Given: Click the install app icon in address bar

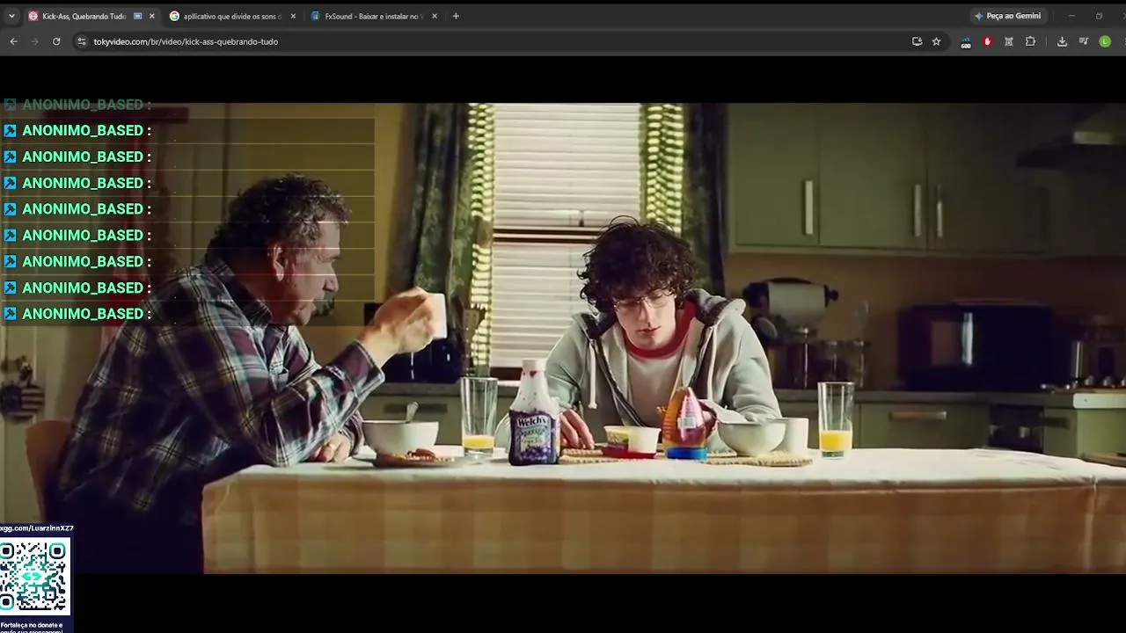Looking at the screenshot, I should [x=917, y=41].
